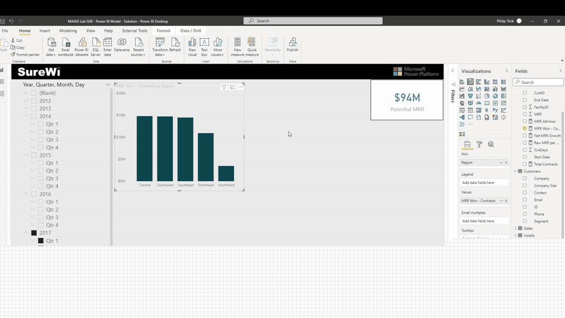Click the title bar Search box
This screenshot has width=565, height=318.
(313, 21)
